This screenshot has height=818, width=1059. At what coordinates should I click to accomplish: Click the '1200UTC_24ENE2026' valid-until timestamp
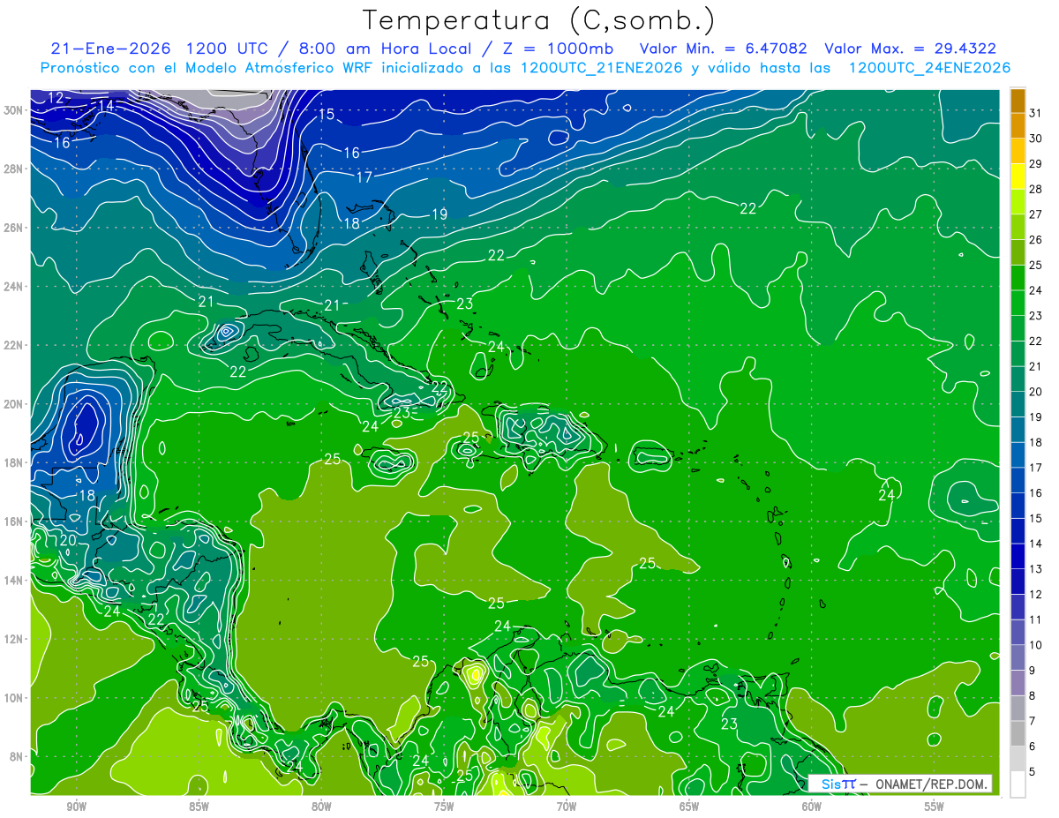tap(929, 68)
